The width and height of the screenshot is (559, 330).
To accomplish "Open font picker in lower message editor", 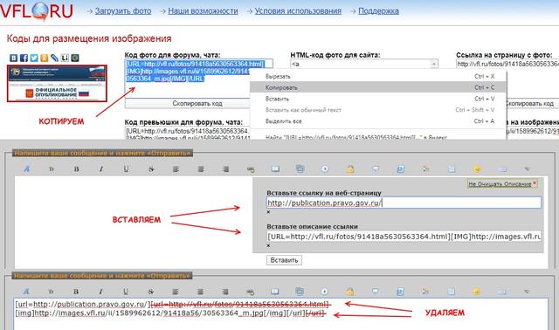I will (x=26, y=292).
